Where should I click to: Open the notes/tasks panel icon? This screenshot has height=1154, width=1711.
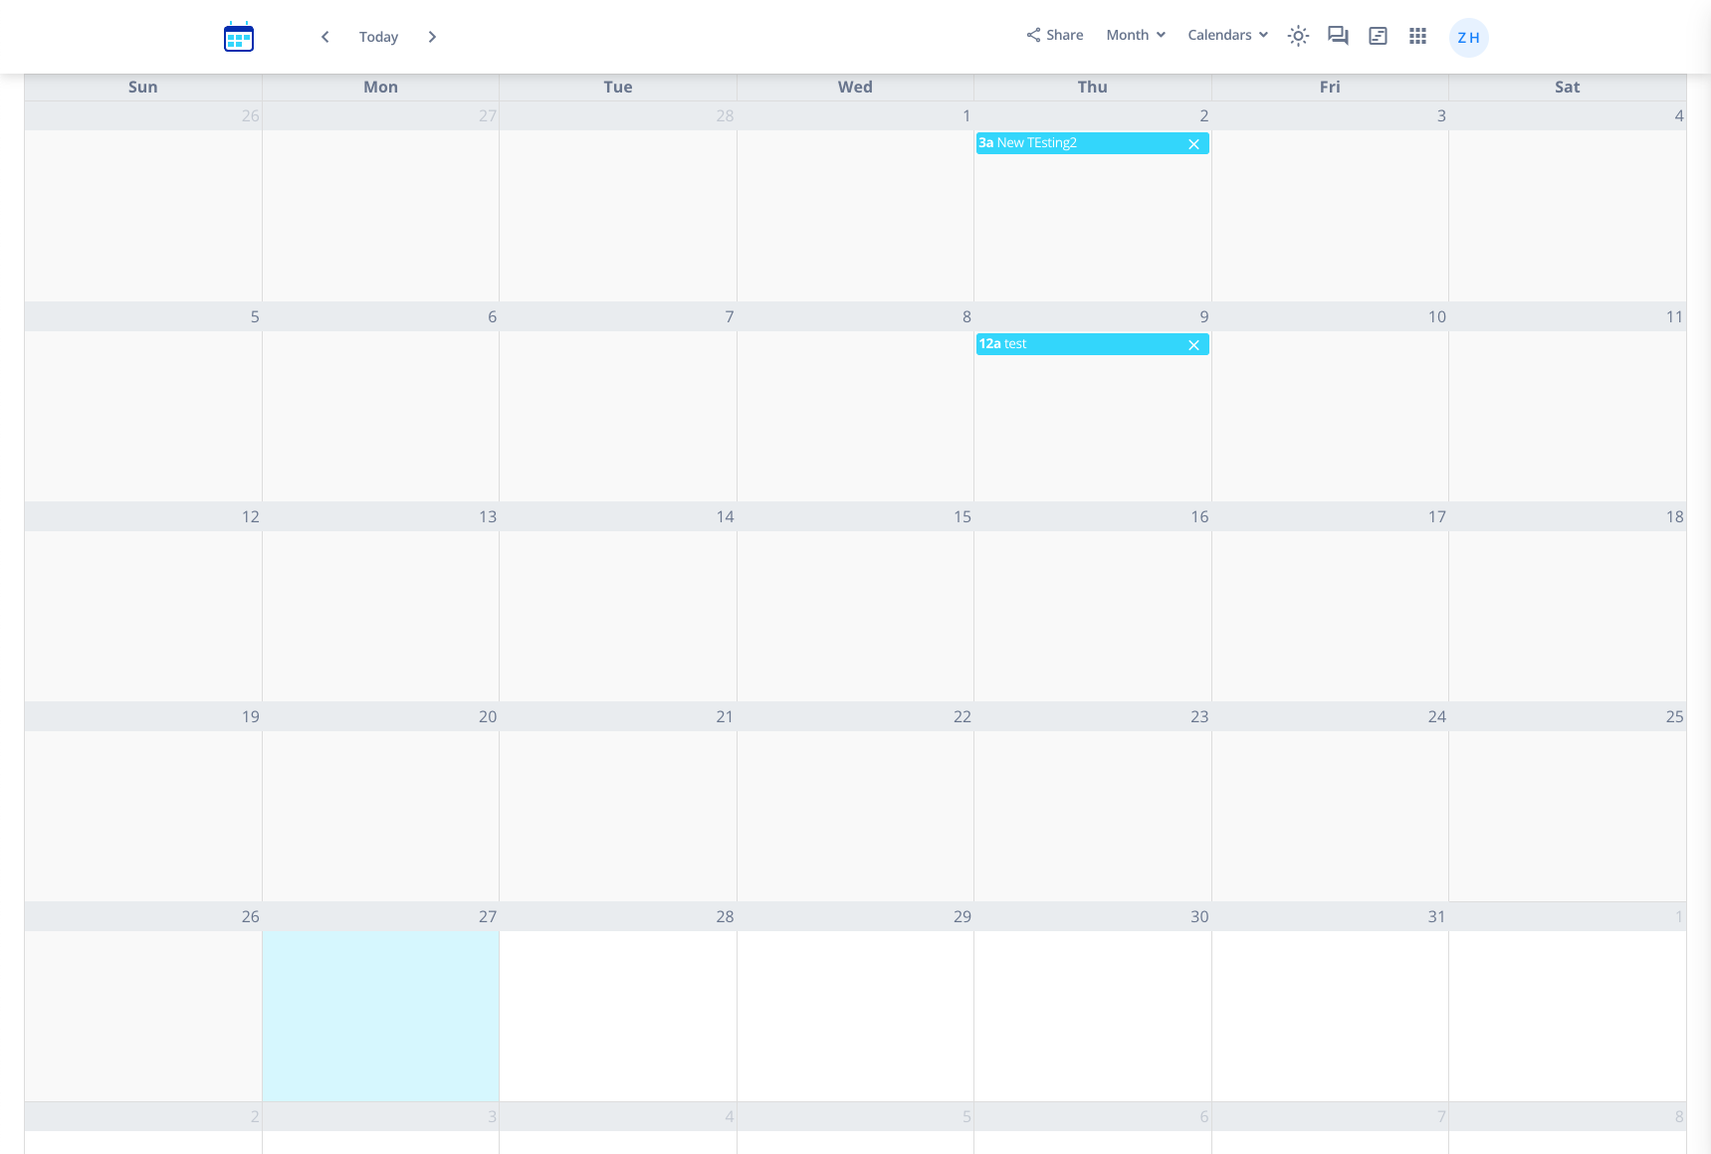tap(1378, 36)
